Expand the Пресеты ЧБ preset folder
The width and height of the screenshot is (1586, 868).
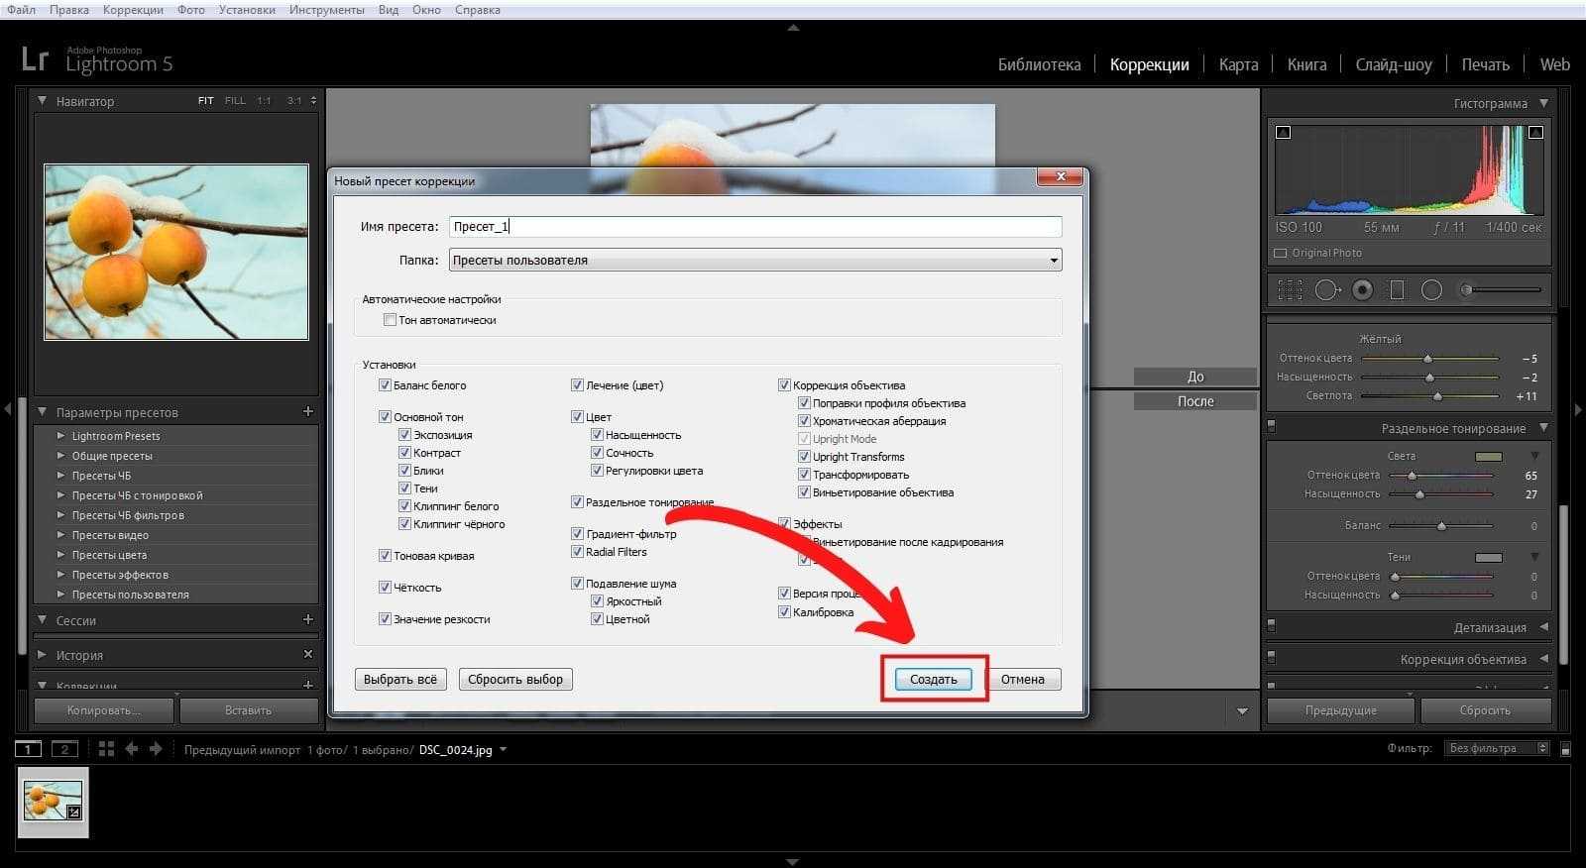point(61,476)
